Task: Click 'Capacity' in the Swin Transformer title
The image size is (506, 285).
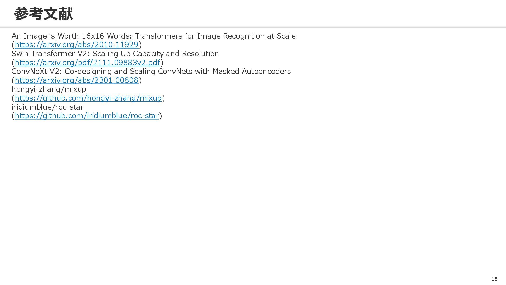Action: [x=148, y=54]
